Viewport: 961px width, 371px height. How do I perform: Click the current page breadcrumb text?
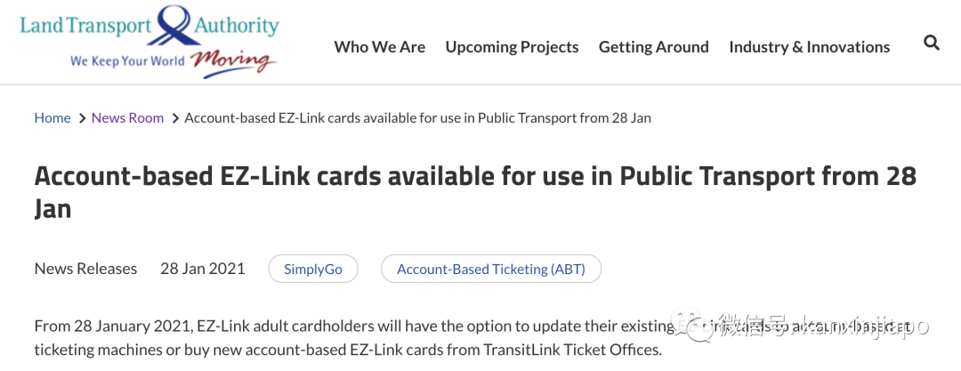[417, 118]
